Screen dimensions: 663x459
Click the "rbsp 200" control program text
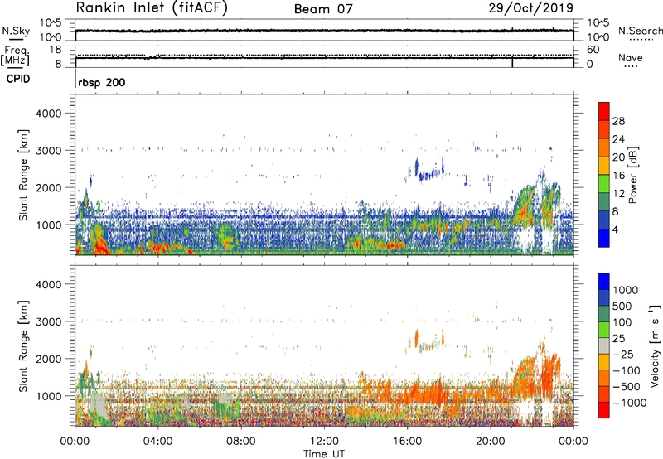point(102,82)
